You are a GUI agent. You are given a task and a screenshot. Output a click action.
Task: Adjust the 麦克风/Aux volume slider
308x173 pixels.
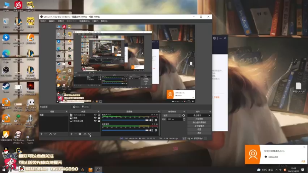125,120
